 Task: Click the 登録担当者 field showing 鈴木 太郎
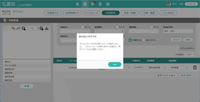coord(178,31)
